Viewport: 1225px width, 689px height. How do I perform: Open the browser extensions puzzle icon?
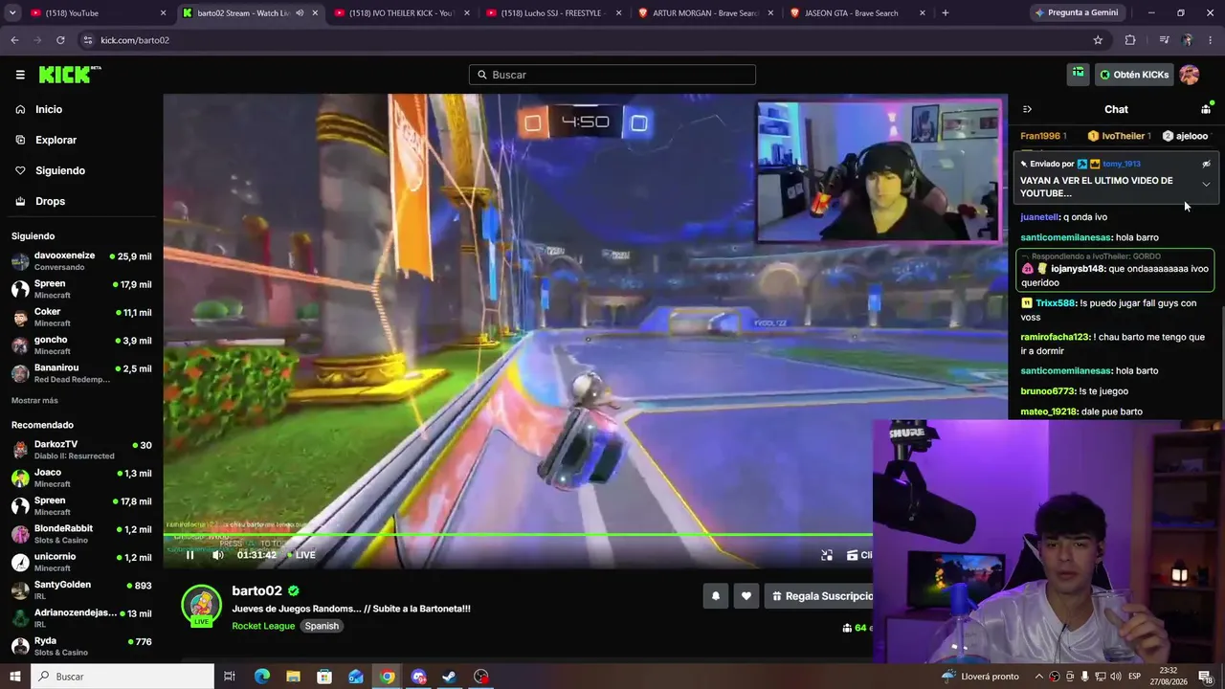(1130, 40)
